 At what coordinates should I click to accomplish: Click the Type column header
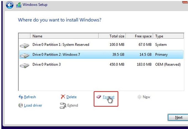click(159, 36)
